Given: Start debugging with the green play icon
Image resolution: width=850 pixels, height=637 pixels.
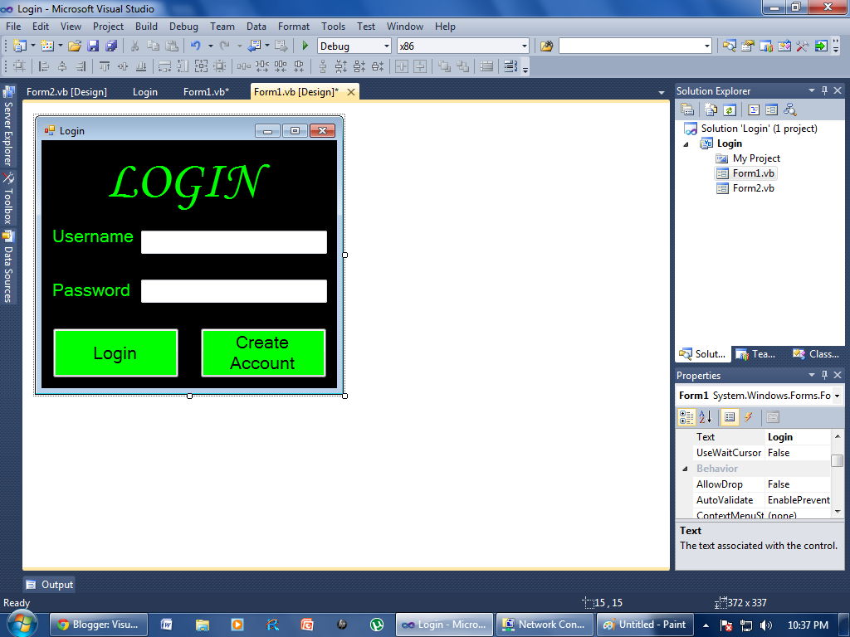Looking at the screenshot, I should click(305, 45).
